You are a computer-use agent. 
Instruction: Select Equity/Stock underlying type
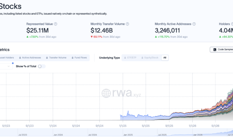point(150,58)
